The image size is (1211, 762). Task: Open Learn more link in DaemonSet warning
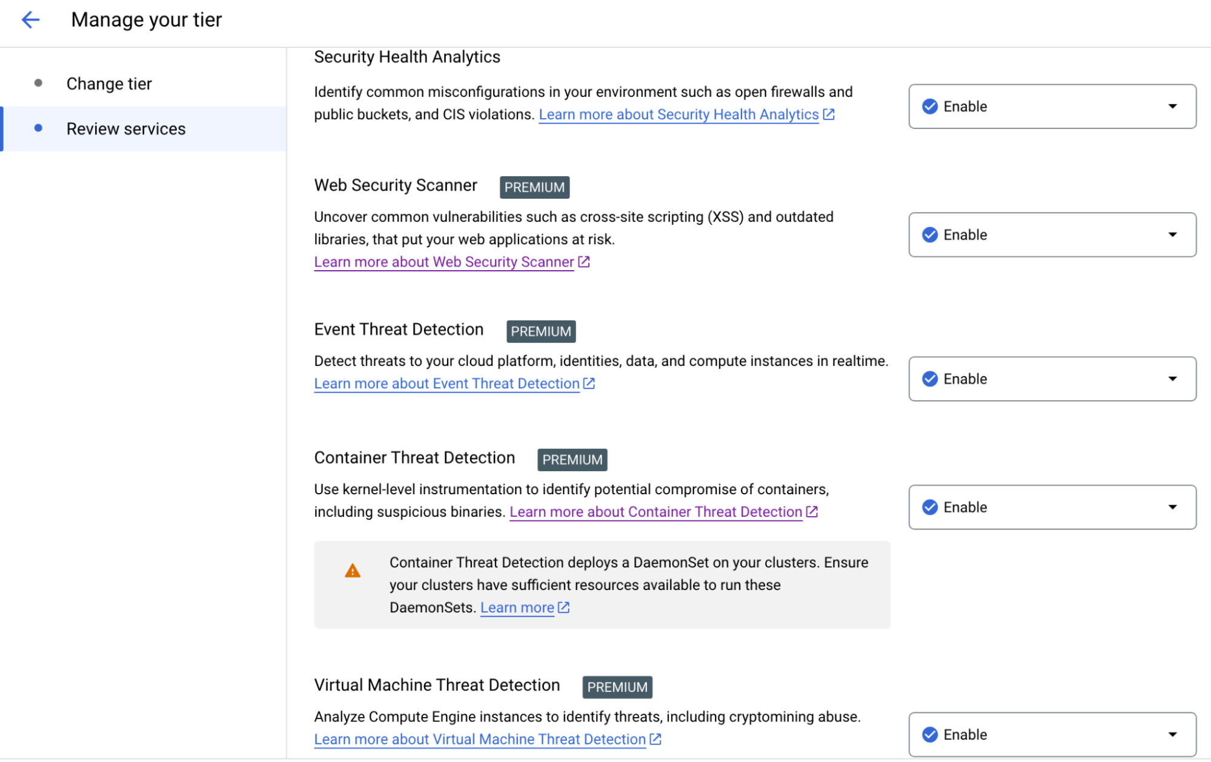click(x=517, y=608)
